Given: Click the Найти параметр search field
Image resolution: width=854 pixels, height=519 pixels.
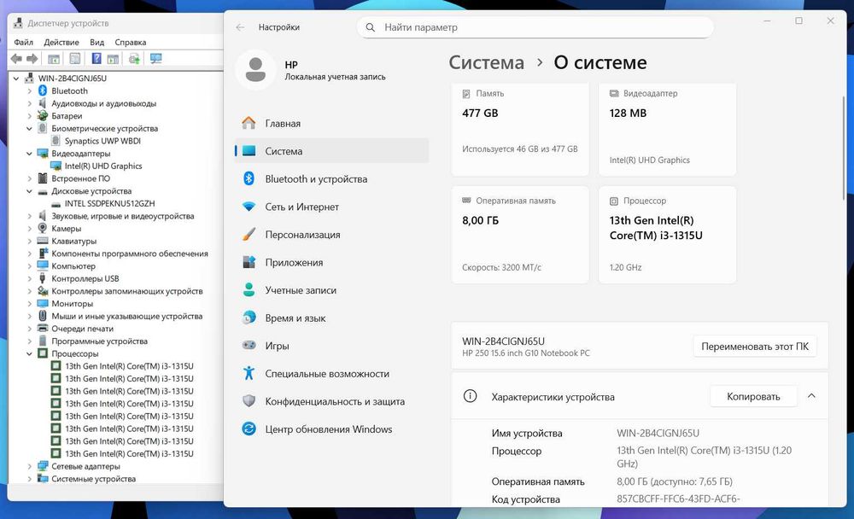Looking at the screenshot, I should point(535,27).
